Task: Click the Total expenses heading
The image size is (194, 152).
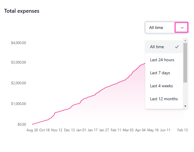Action: (22, 11)
